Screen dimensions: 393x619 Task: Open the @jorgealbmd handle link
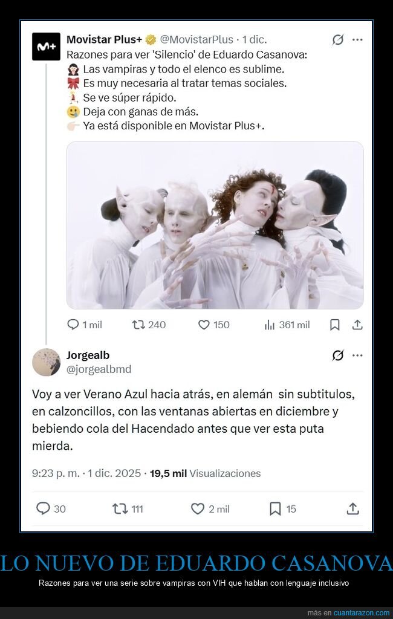tap(99, 369)
